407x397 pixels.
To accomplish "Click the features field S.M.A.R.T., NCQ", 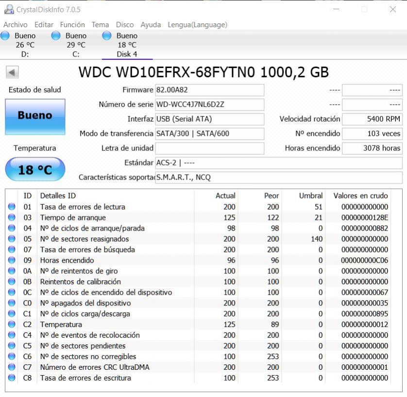I will pyautogui.click(x=279, y=177).
